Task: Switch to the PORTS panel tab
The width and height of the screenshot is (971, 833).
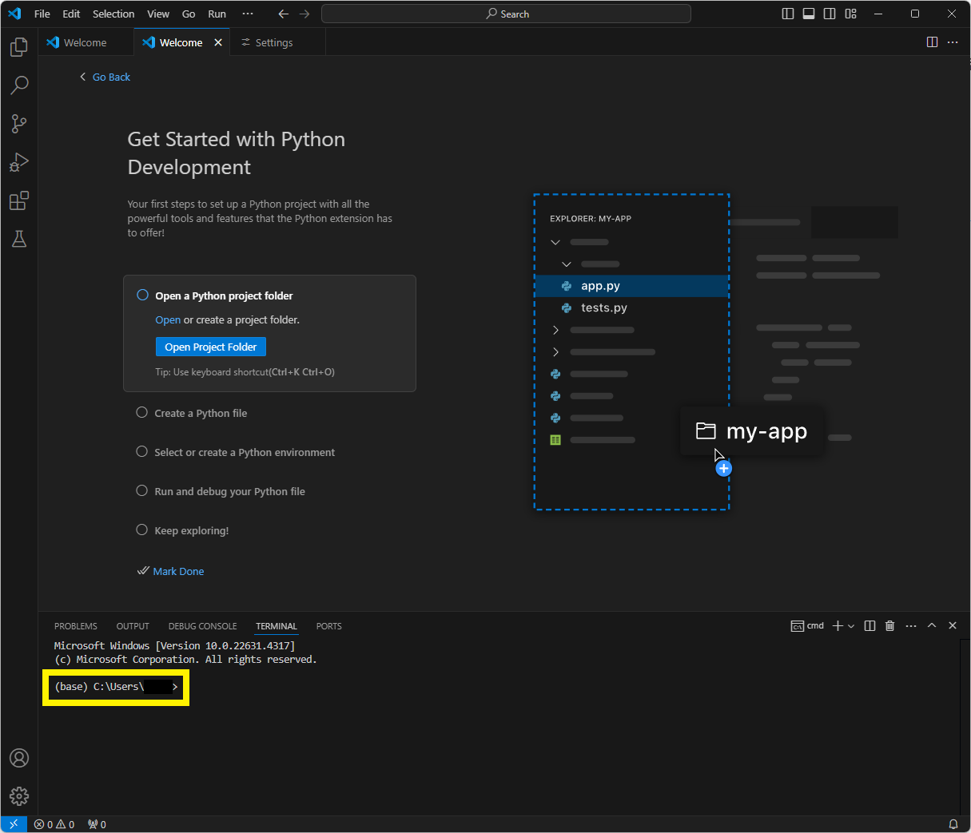Action: click(x=328, y=626)
